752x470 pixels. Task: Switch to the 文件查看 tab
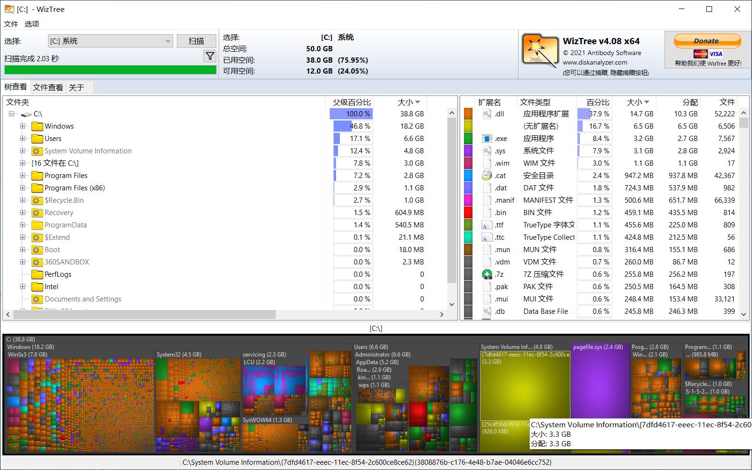(x=48, y=87)
